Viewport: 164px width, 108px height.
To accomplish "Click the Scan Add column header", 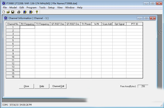I will (x=107, y=24).
